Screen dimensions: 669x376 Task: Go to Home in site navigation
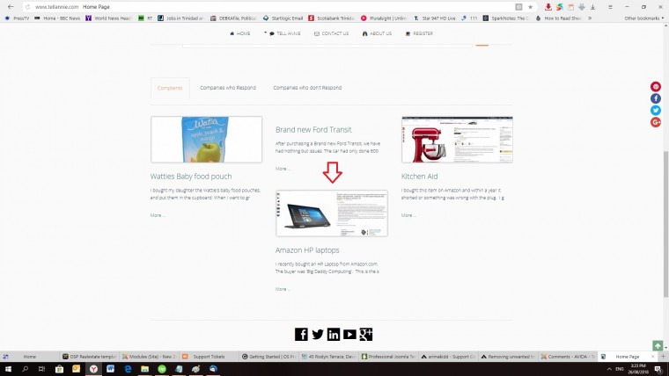(x=240, y=33)
